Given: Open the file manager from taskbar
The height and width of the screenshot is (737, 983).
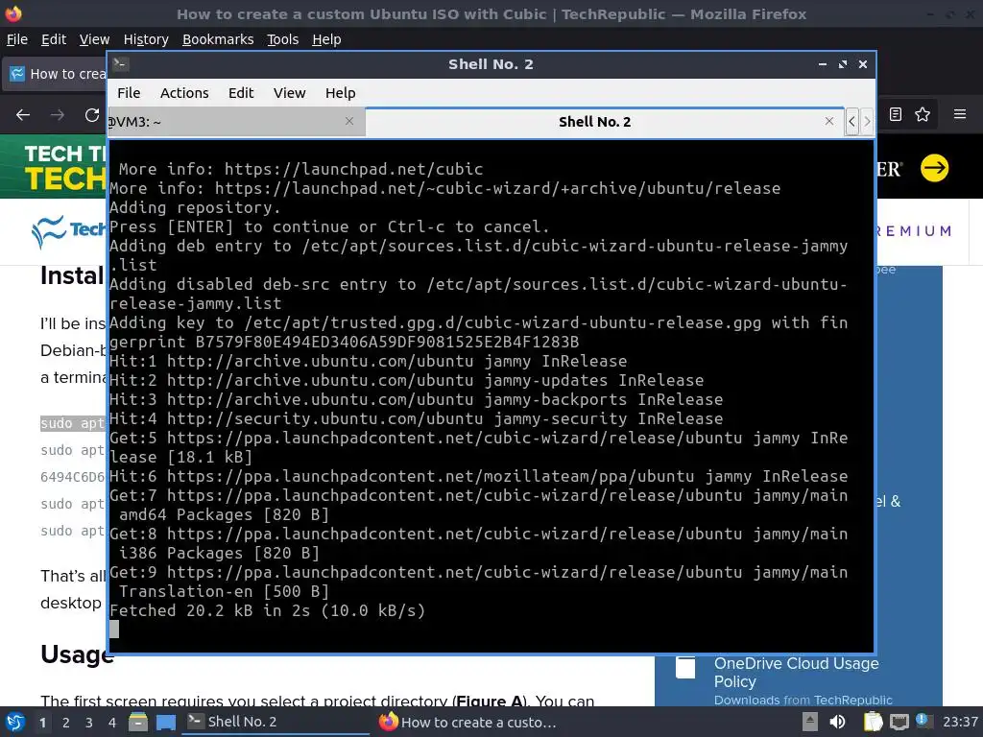Looking at the screenshot, I should pos(138,722).
